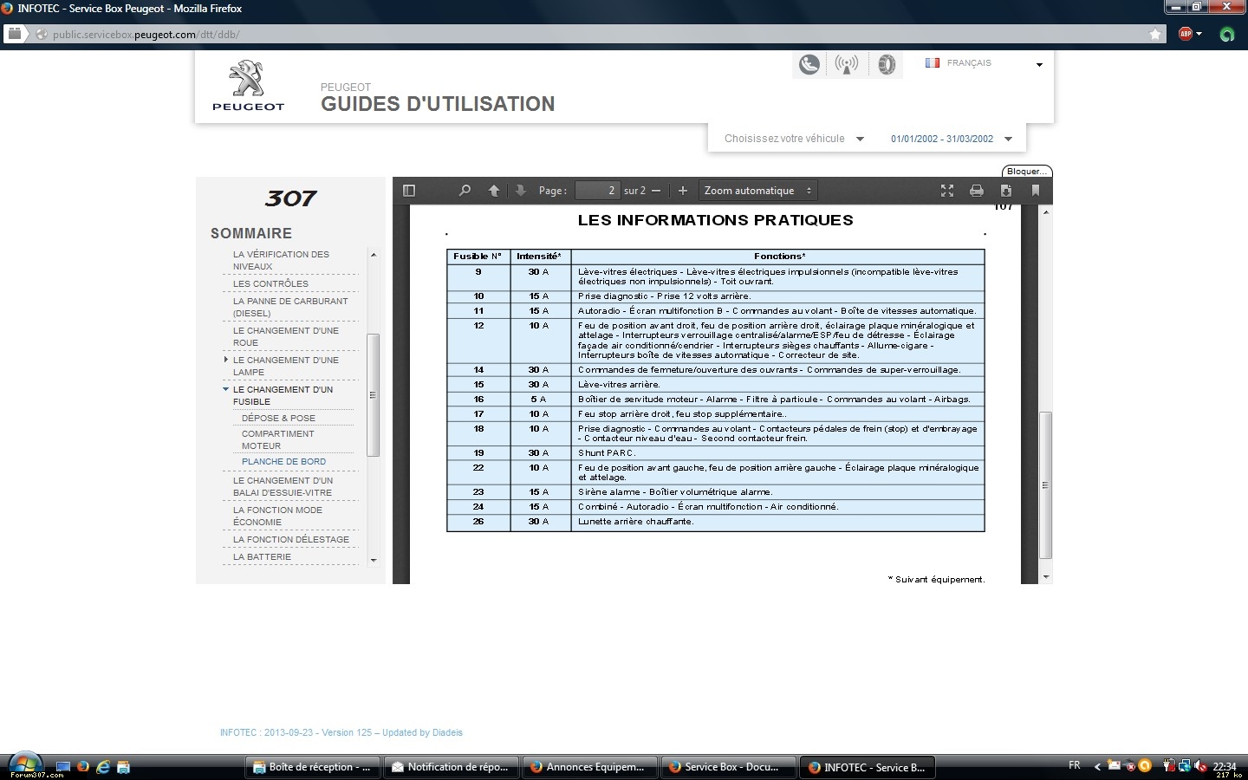Image resolution: width=1248 pixels, height=780 pixels.
Task: Expand LE CHANGEMENT D'UNE LAMPE section
Action: pos(226,360)
